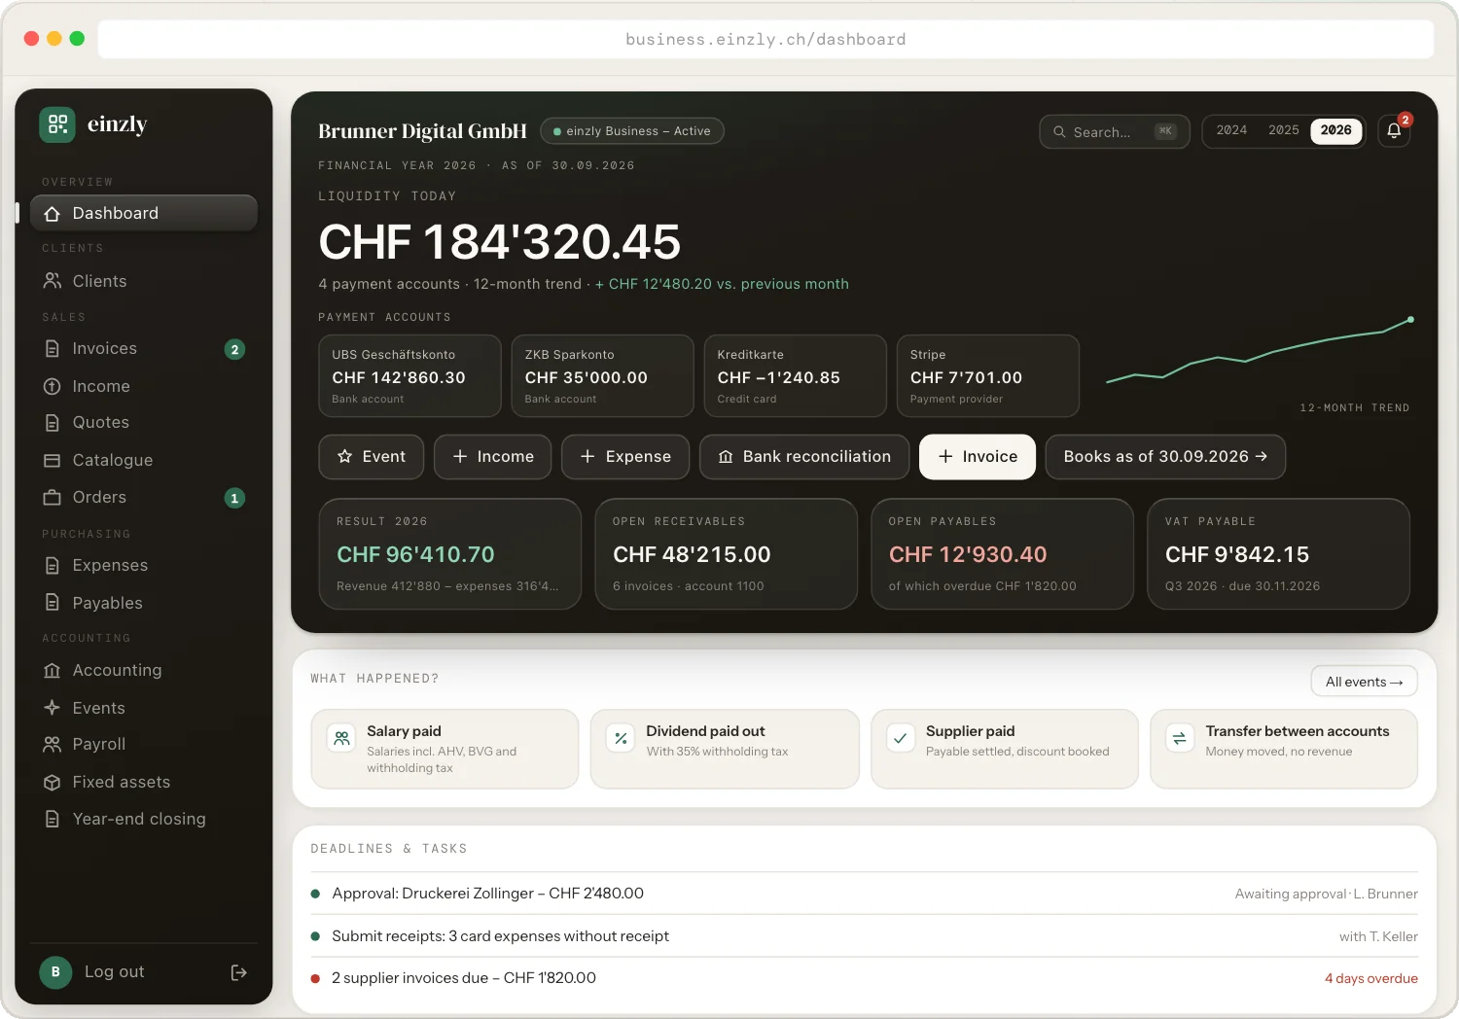Open All events link
This screenshot has width=1459, height=1019.
pyautogui.click(x=1365, y=682)
